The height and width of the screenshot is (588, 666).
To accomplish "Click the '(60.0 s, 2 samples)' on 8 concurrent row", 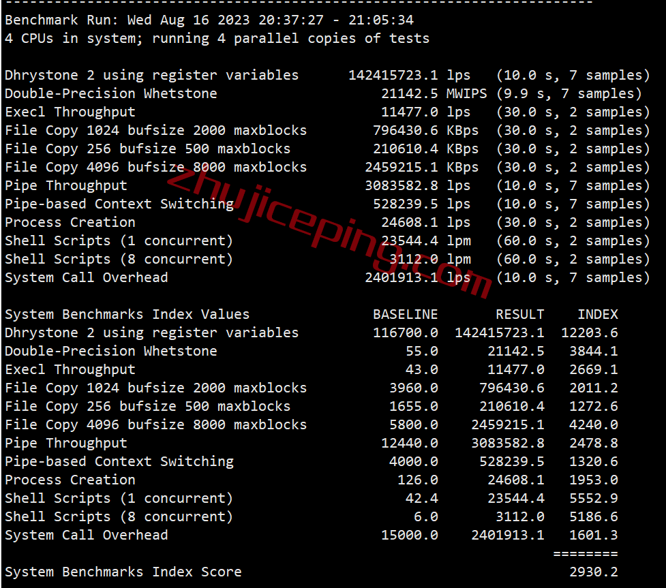I will (573, 259).
